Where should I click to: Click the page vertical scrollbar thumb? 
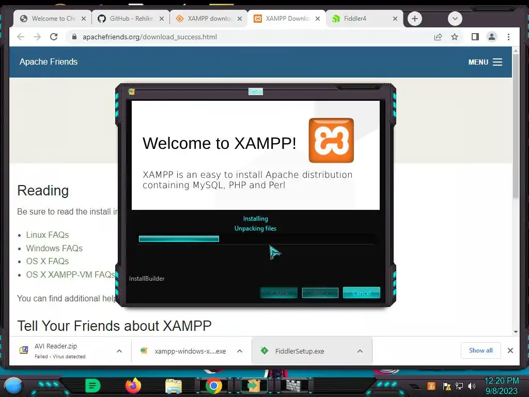[516, 126]
